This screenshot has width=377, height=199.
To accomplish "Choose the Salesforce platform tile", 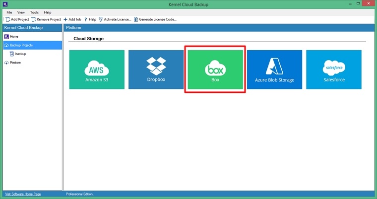I will [334, 69].
